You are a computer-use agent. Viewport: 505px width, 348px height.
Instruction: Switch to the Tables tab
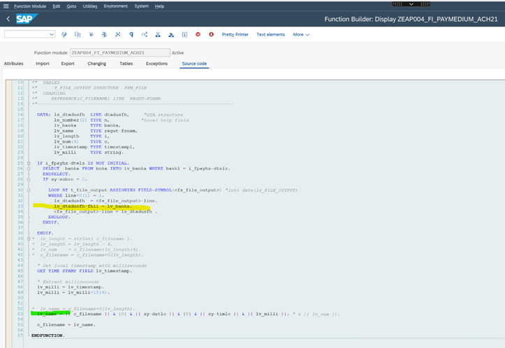[126, 63]
